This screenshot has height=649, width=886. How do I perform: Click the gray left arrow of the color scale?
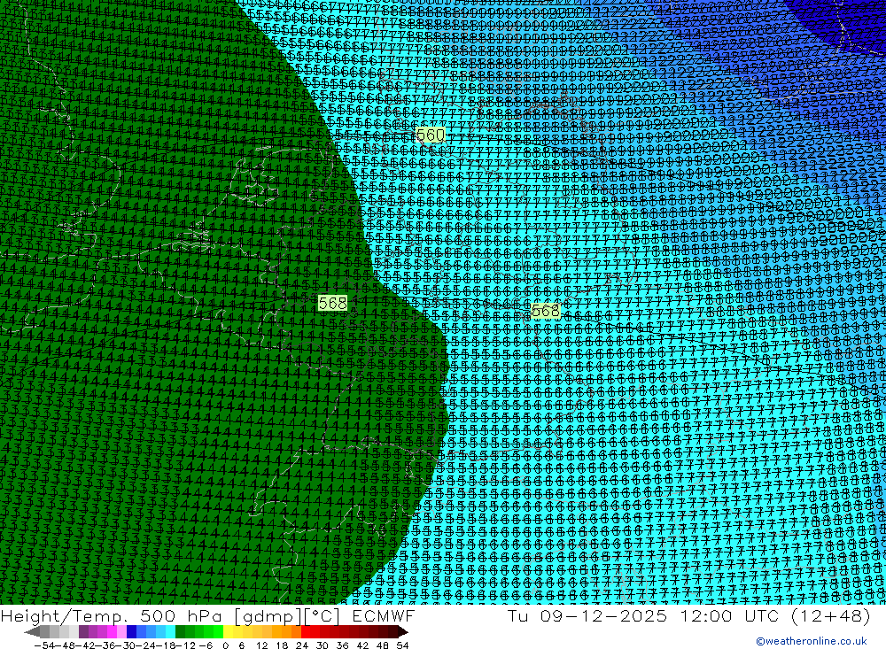point(33,632)
